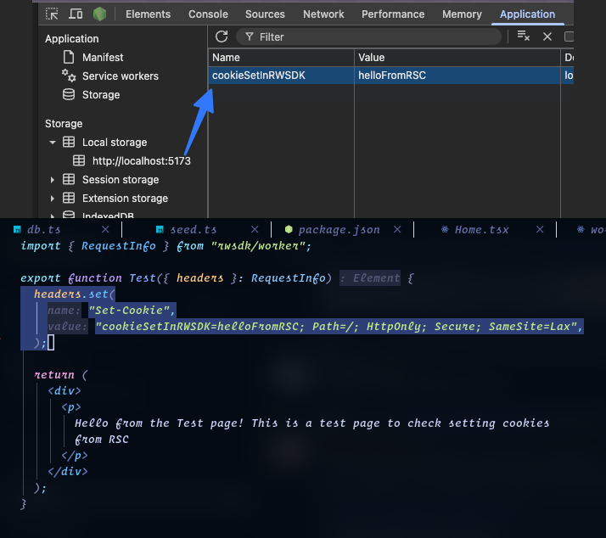Viewport: 606px width, 538px height.
Task: Click the Storage database icon
Action: click(x=69, y=94)
